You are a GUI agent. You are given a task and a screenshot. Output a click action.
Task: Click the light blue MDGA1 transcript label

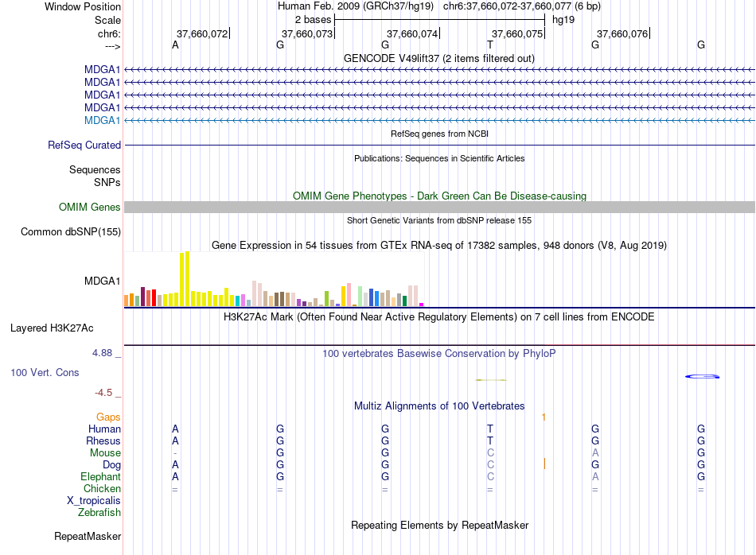[x=102, y=120]
